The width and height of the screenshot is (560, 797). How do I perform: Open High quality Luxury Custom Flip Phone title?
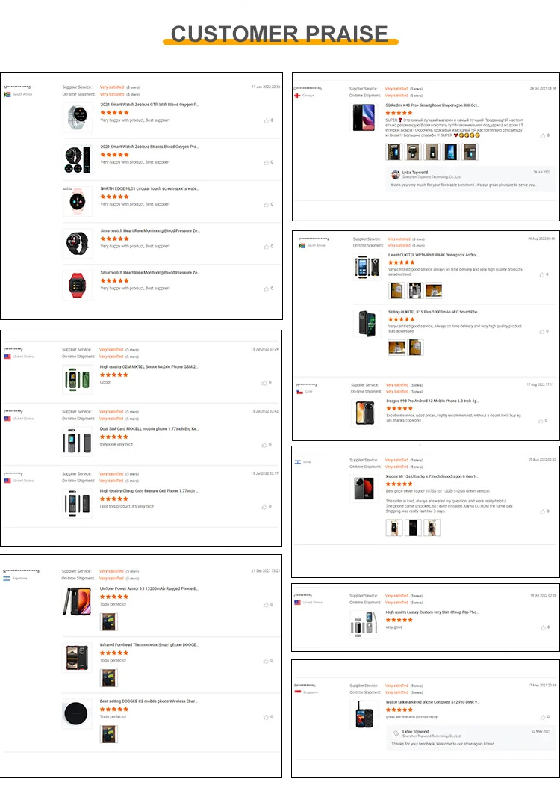432,612
